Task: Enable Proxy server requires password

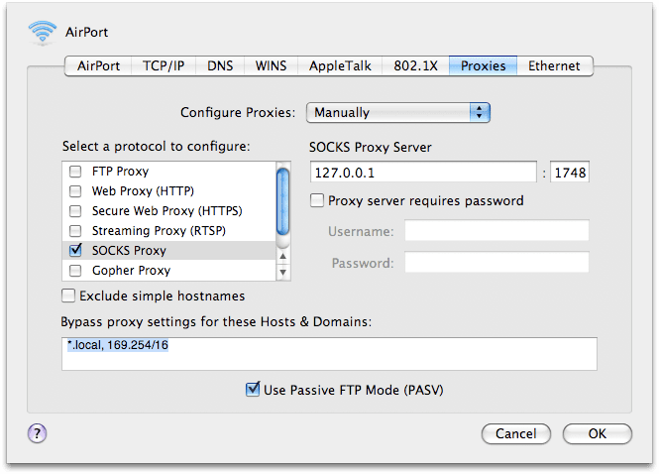Action: 317,200
